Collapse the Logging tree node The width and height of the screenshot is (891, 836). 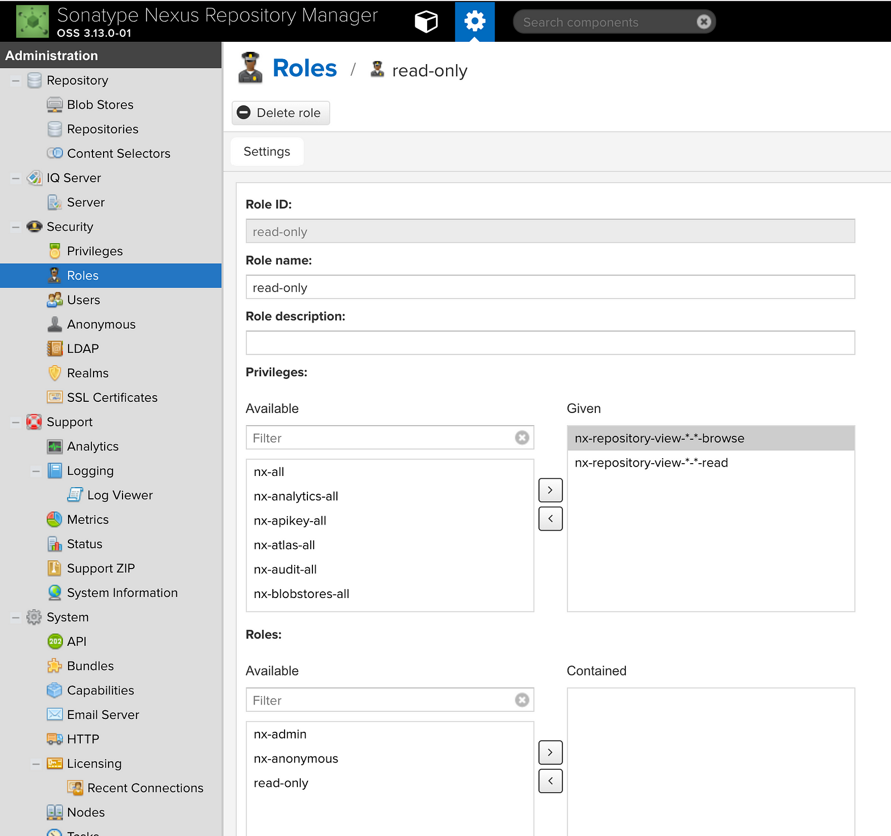pyautogui.click(x=36, y=472)
